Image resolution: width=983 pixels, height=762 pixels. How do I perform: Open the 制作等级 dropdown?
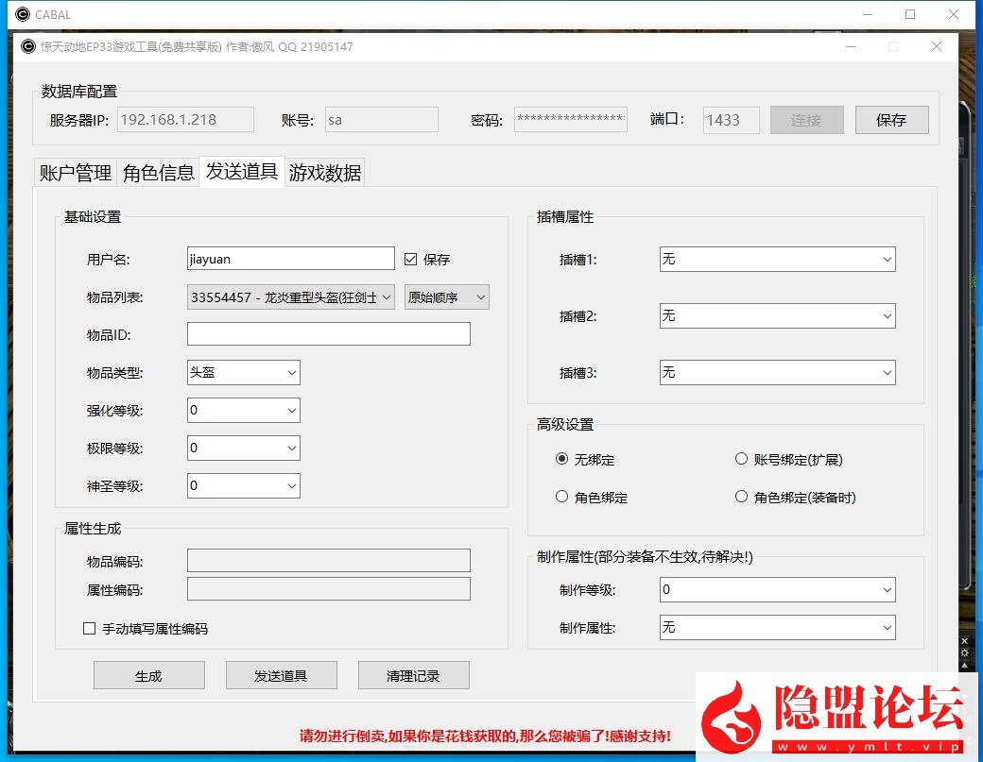pos(777,589)
